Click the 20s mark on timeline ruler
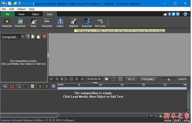 (143, 85)
